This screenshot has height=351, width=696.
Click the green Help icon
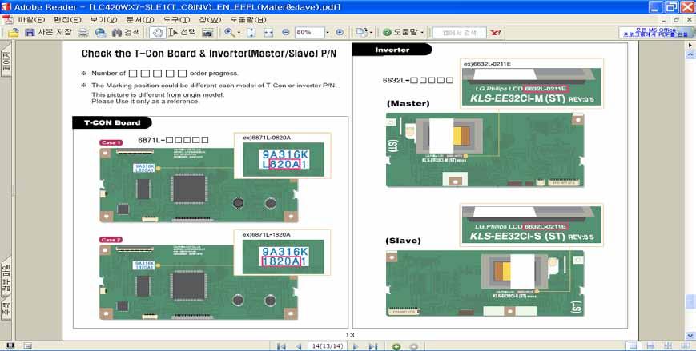pos(387,32)
